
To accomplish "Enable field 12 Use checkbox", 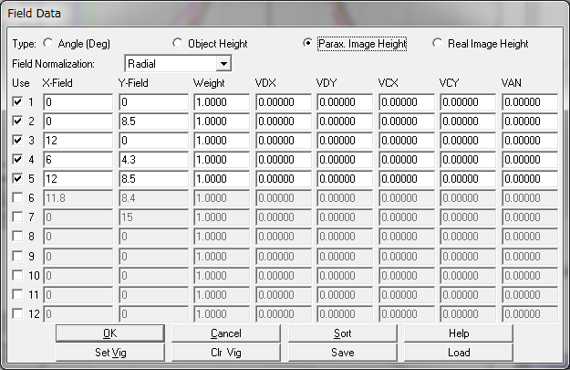I will click(x=17, y=313).
